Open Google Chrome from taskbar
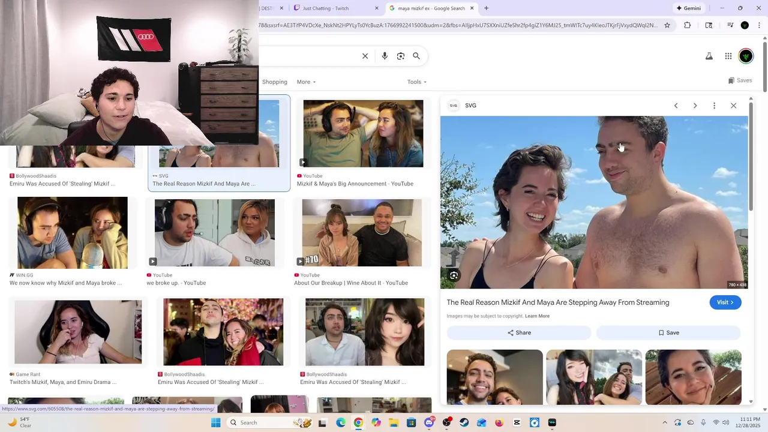Viewport: 768px width, 432px height. tap(358, 422)
